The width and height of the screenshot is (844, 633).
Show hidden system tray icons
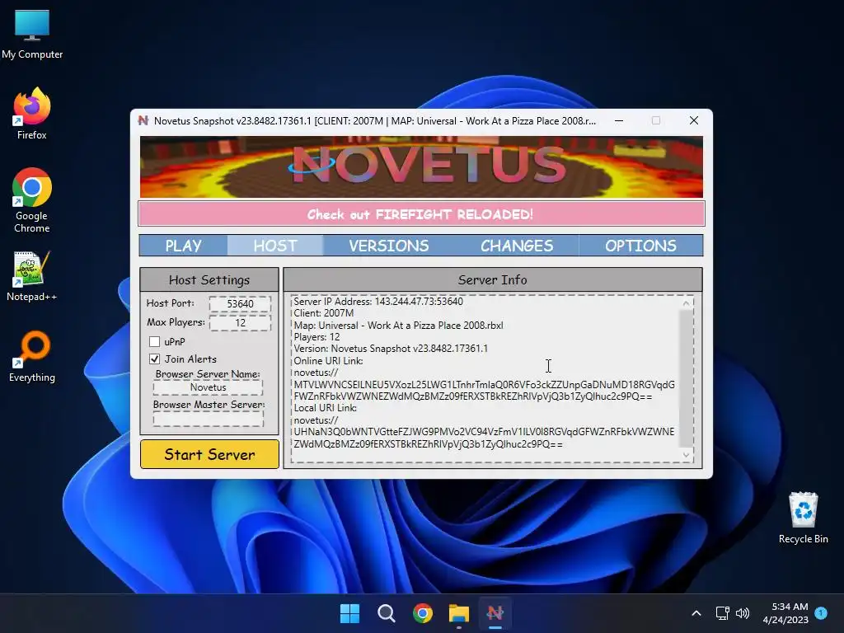pos(696,613)
